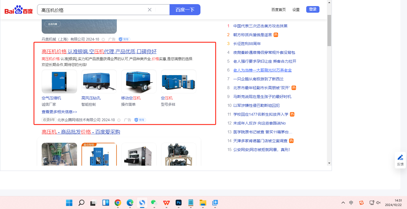
Task: Open hot topic 老人为当榜一大哥刷光50万养老金
Action: click(x=263, y=70)
